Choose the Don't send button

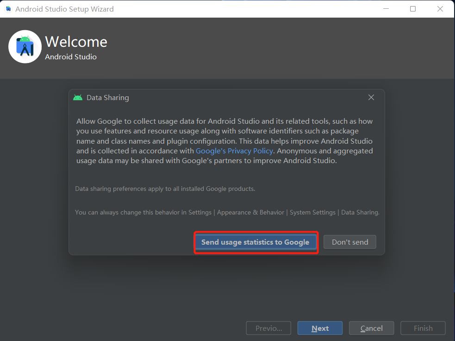click(x=349, y=242)
